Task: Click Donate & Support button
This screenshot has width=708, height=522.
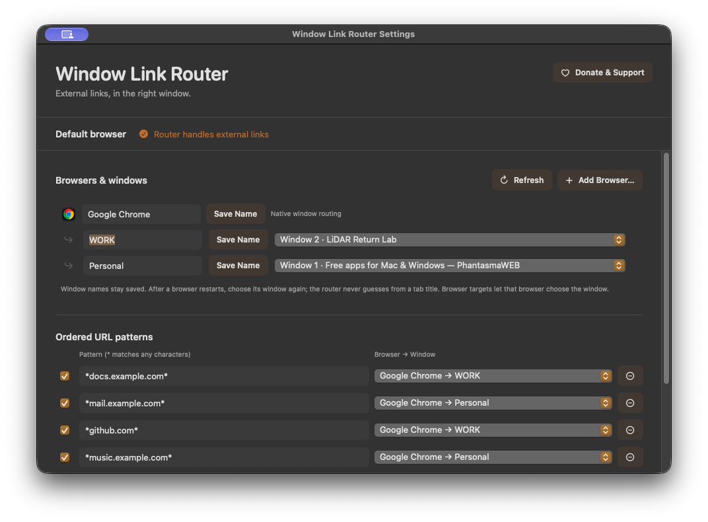Action: click(x=602, y=73)
